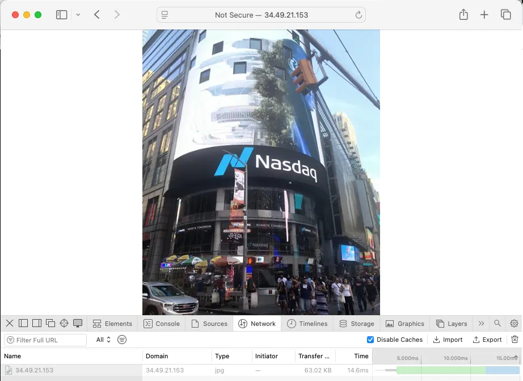Switch to the Elements tab
The width and height of the screenshot is (523, 381).
click(112, 324)
